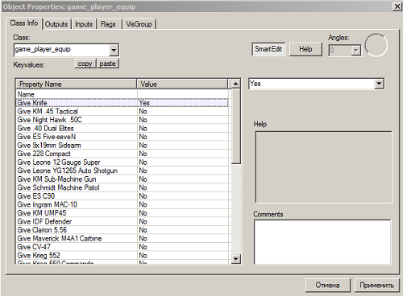Image resolution: width=403 pixels, height=296 pixels.
Task: Select the Give Night Hawk .50C row
Action: click(123, 120)
